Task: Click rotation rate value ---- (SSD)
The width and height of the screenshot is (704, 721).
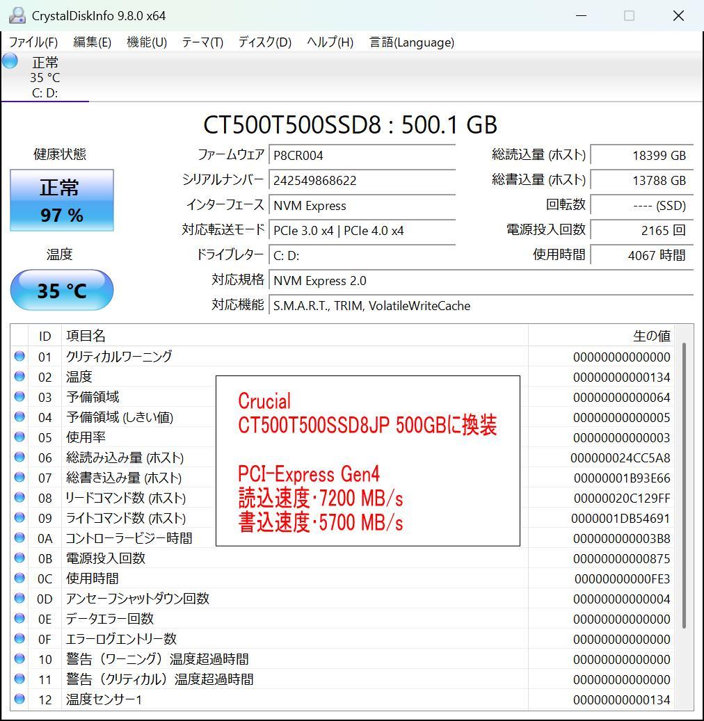Action: point(642,206)
